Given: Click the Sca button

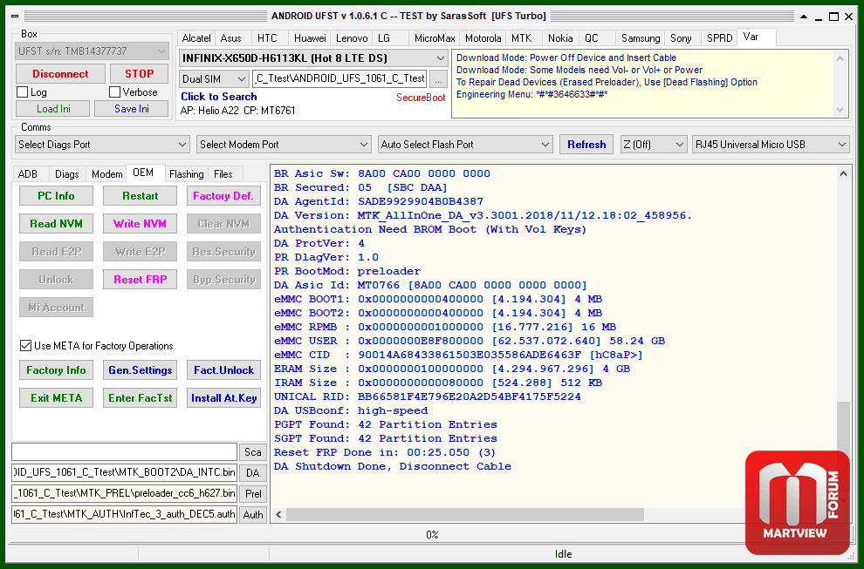Looking at the screenshot, I should pyautogui.click(x=253, y=452).
